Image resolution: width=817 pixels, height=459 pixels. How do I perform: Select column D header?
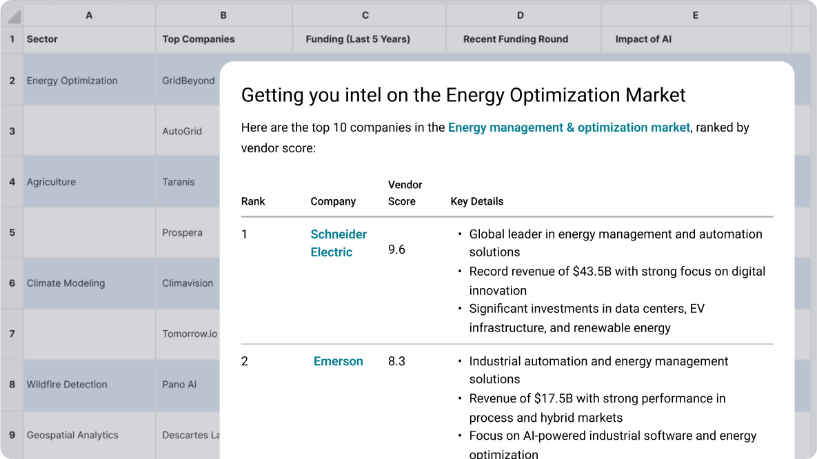[x=521, y=15]
